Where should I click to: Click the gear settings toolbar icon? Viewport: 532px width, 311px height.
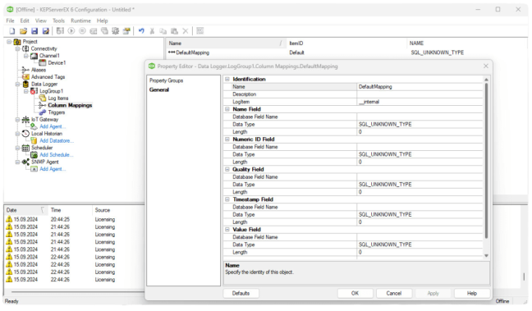coord(116,31)
